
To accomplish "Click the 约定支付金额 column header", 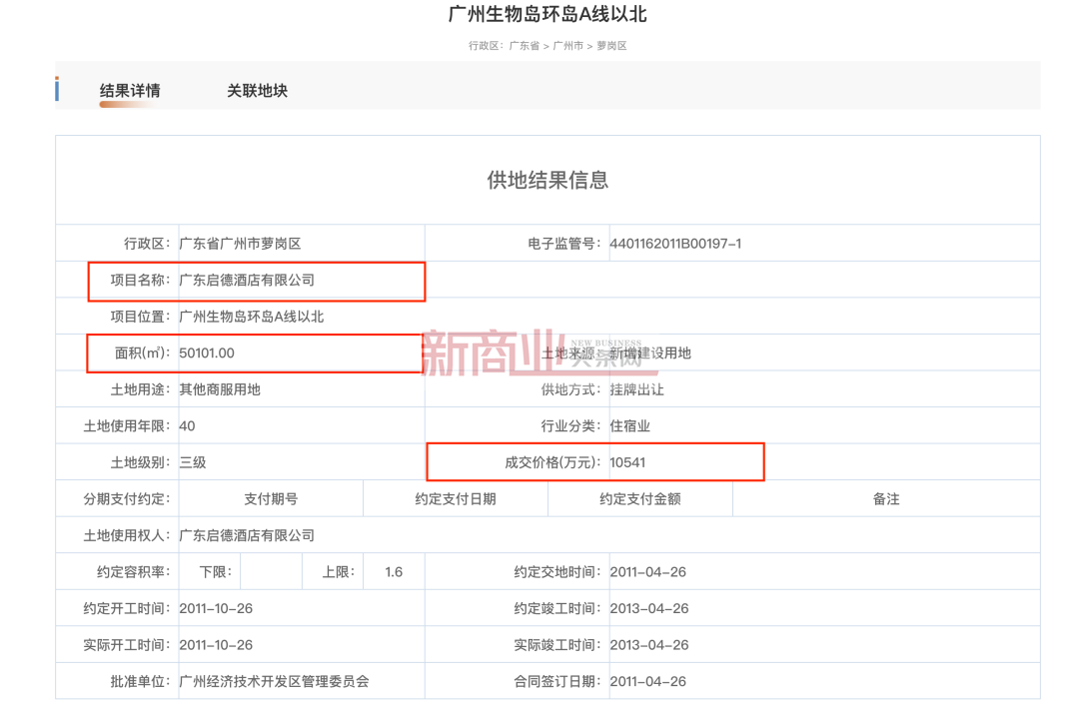I will pos(640,498).
